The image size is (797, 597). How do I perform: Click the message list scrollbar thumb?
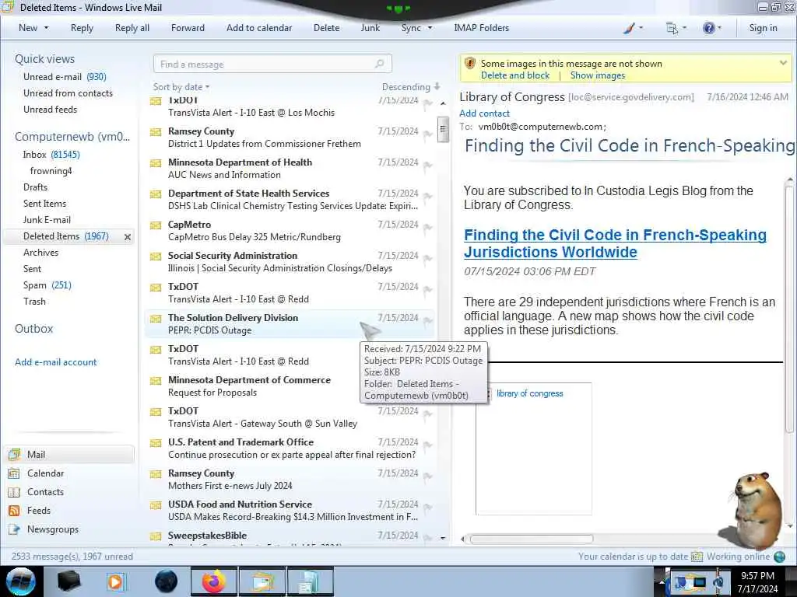[443, 130]
